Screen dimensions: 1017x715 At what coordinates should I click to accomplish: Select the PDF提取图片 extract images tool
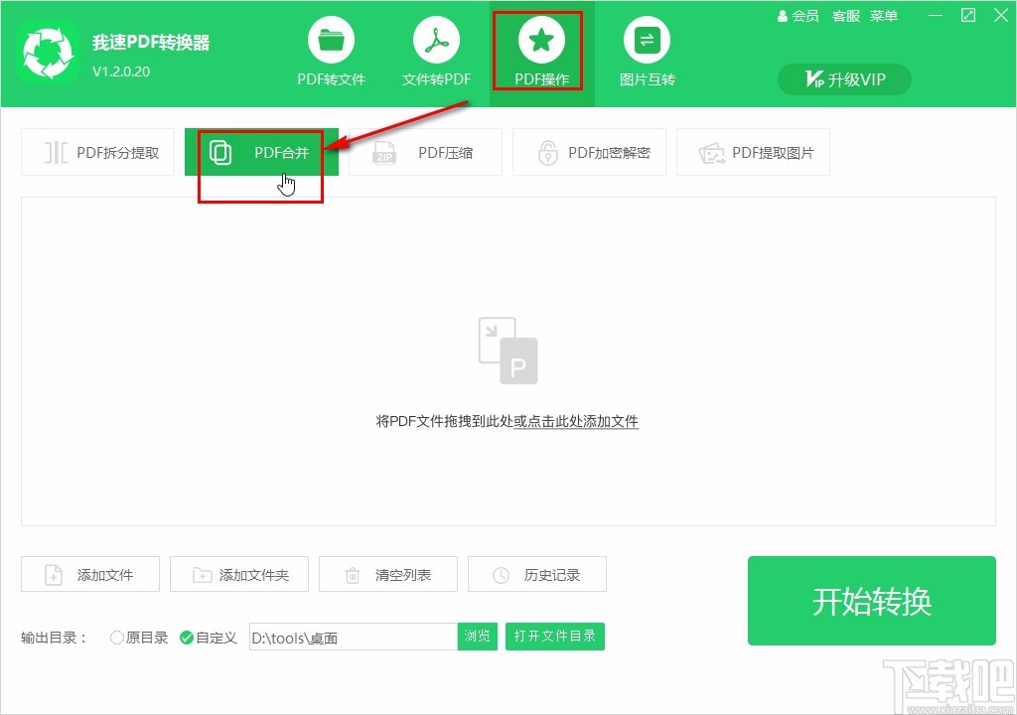[753, 152]
